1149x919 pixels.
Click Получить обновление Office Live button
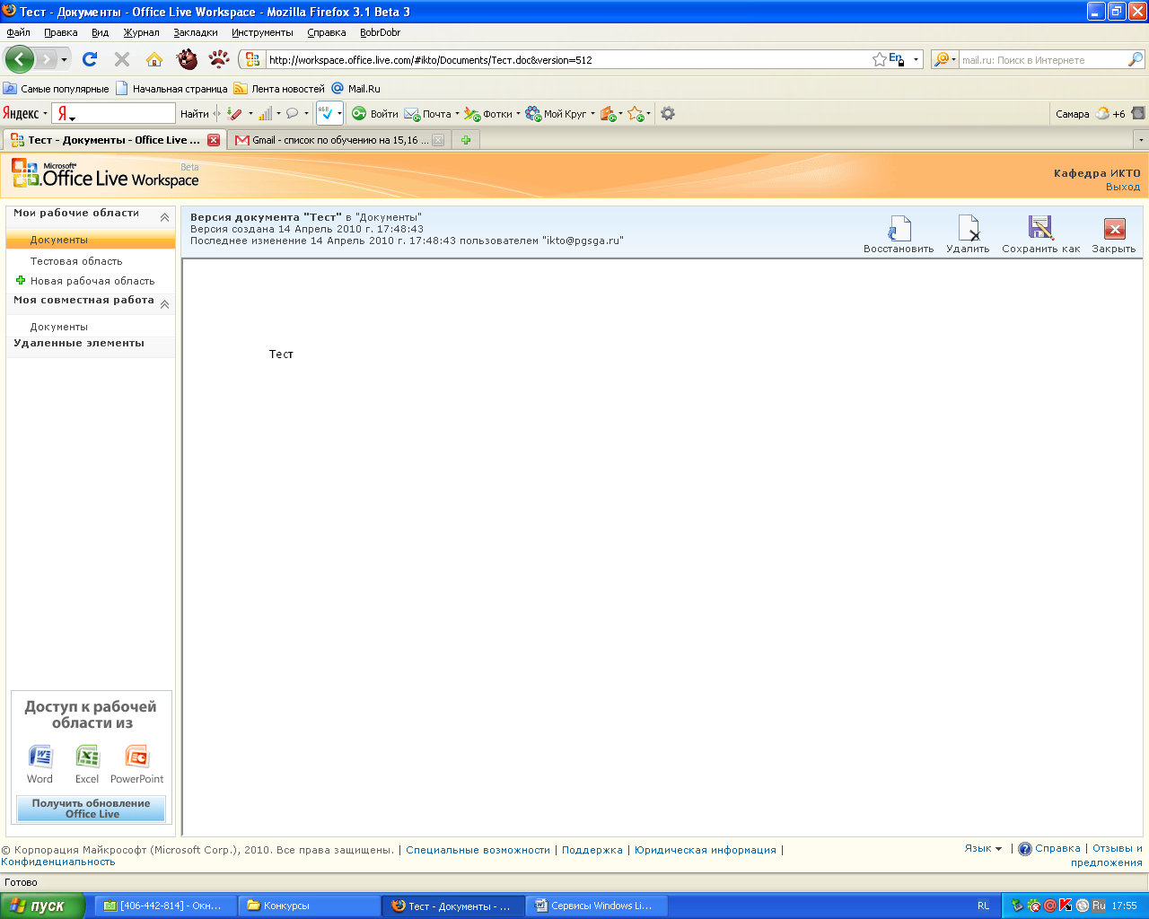(x=92, y=809)
